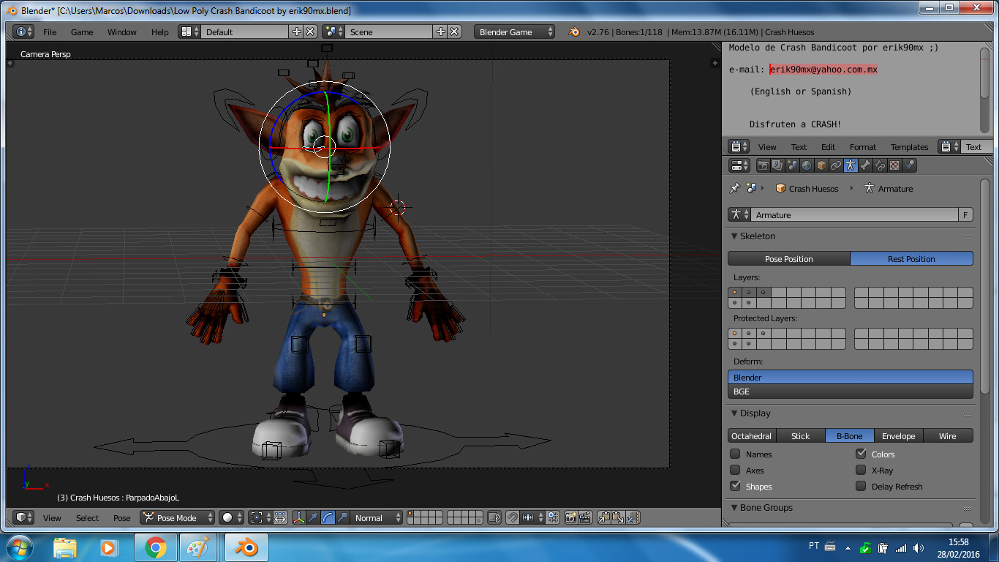Open the Pose Mode dropdown
The width and height of the screenshot is (999, 562).
[x=178, y=517]
